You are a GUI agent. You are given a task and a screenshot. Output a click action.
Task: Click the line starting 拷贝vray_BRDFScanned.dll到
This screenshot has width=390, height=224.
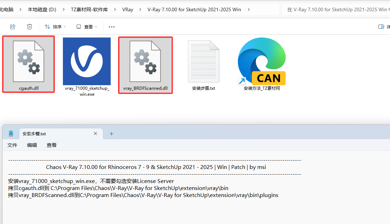(143, 195)
